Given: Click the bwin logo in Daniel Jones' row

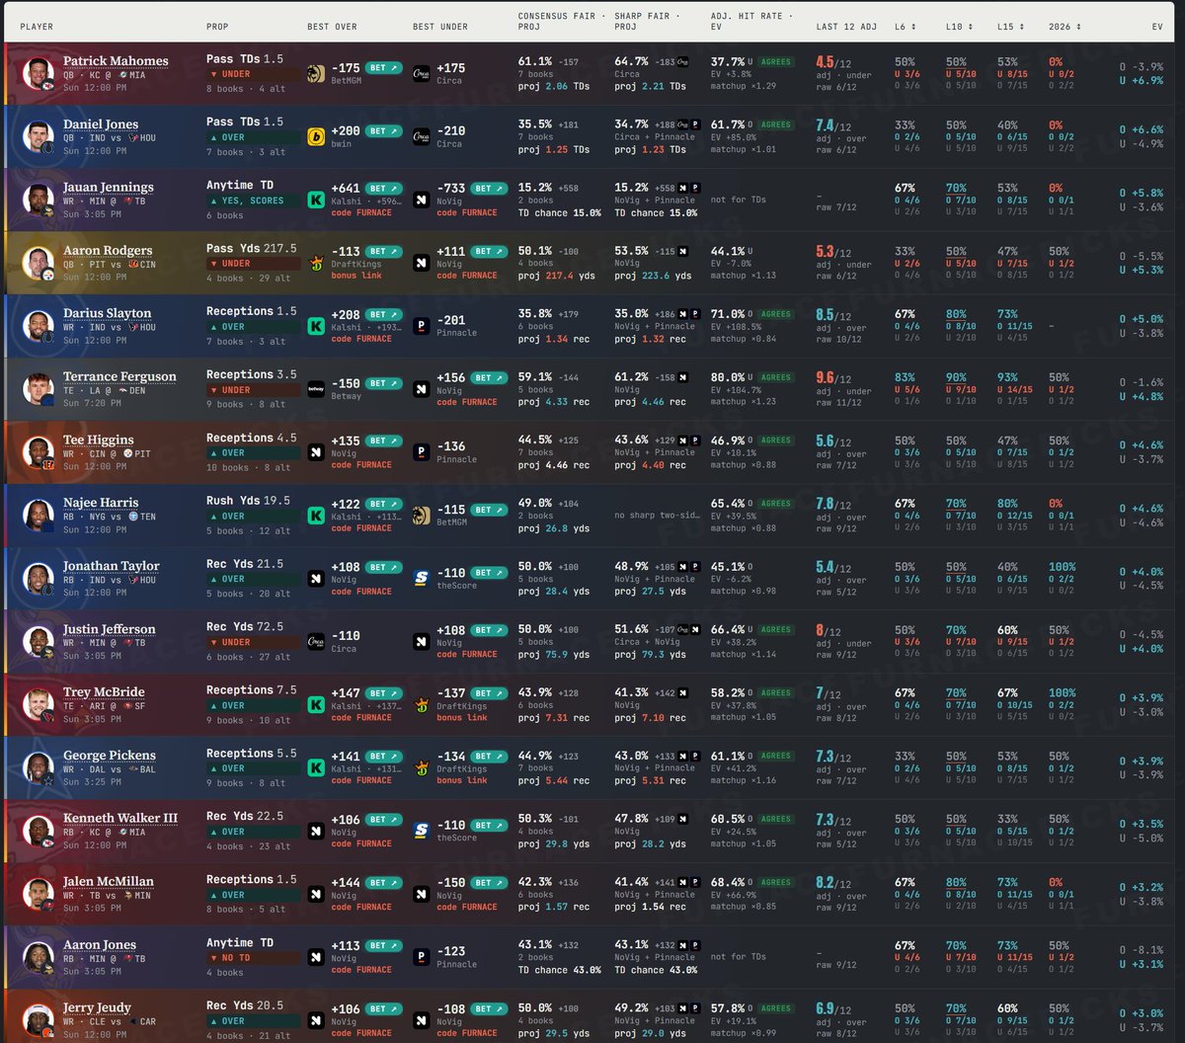Looking at the screenshot, I should point(316,136).
